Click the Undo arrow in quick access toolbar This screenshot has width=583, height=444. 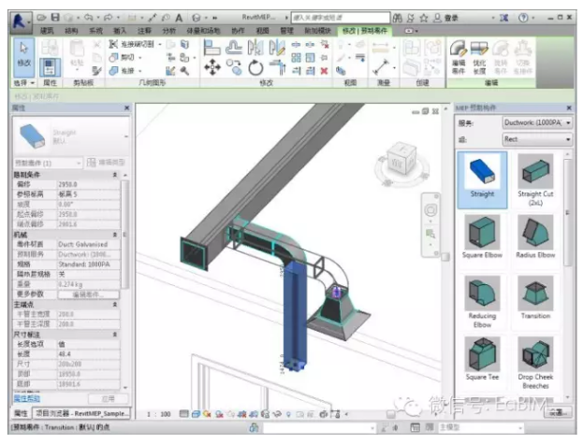pos(89,18)
